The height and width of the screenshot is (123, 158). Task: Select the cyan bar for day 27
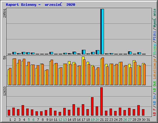click(x=131, y=53)
